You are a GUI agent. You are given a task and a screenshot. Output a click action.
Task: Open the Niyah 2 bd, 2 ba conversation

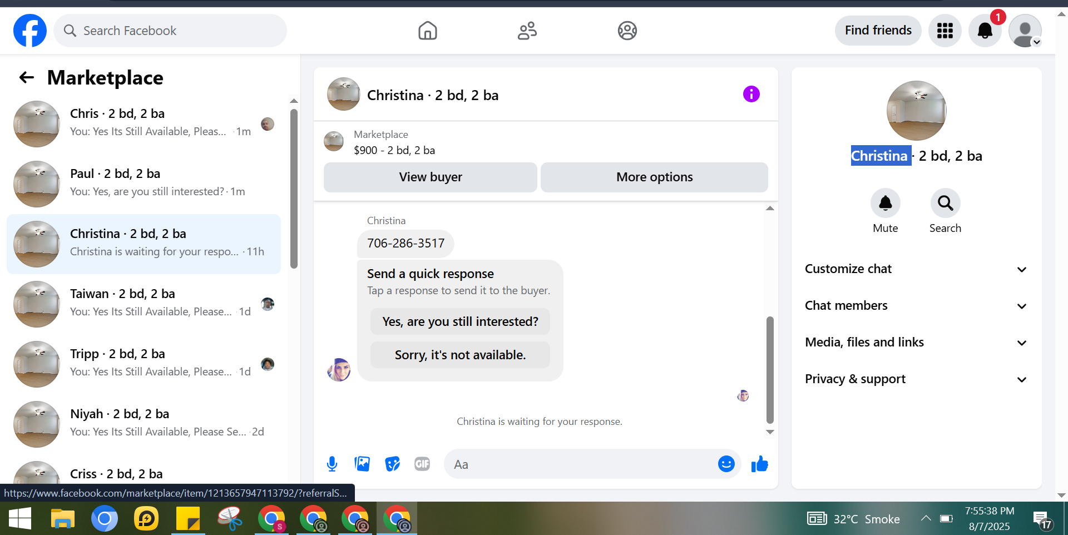pos(144,424)
